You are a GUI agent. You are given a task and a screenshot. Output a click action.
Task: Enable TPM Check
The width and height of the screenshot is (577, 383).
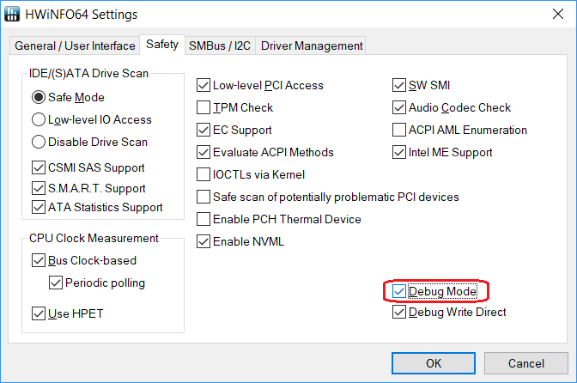203,108
